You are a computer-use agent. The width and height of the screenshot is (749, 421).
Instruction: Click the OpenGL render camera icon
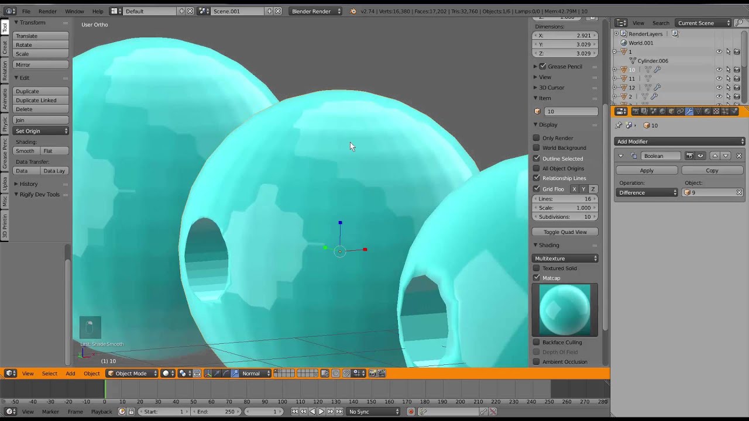pos(372,373)
